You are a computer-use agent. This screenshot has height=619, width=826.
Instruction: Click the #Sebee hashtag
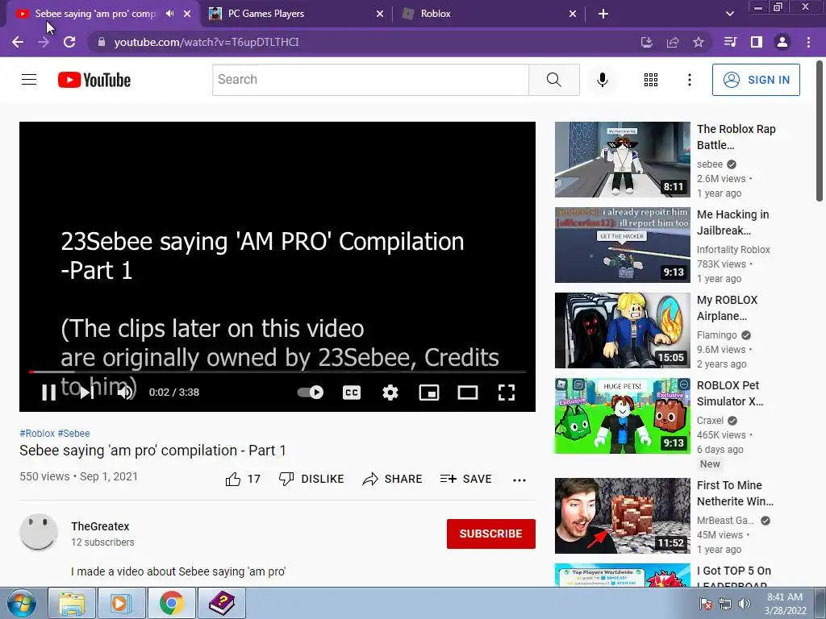(73, 433)
